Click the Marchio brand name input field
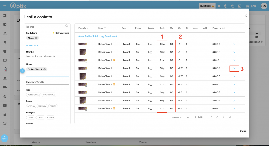Image resolution: width=269 pixels, height=146 pixels. coord(47,56)
